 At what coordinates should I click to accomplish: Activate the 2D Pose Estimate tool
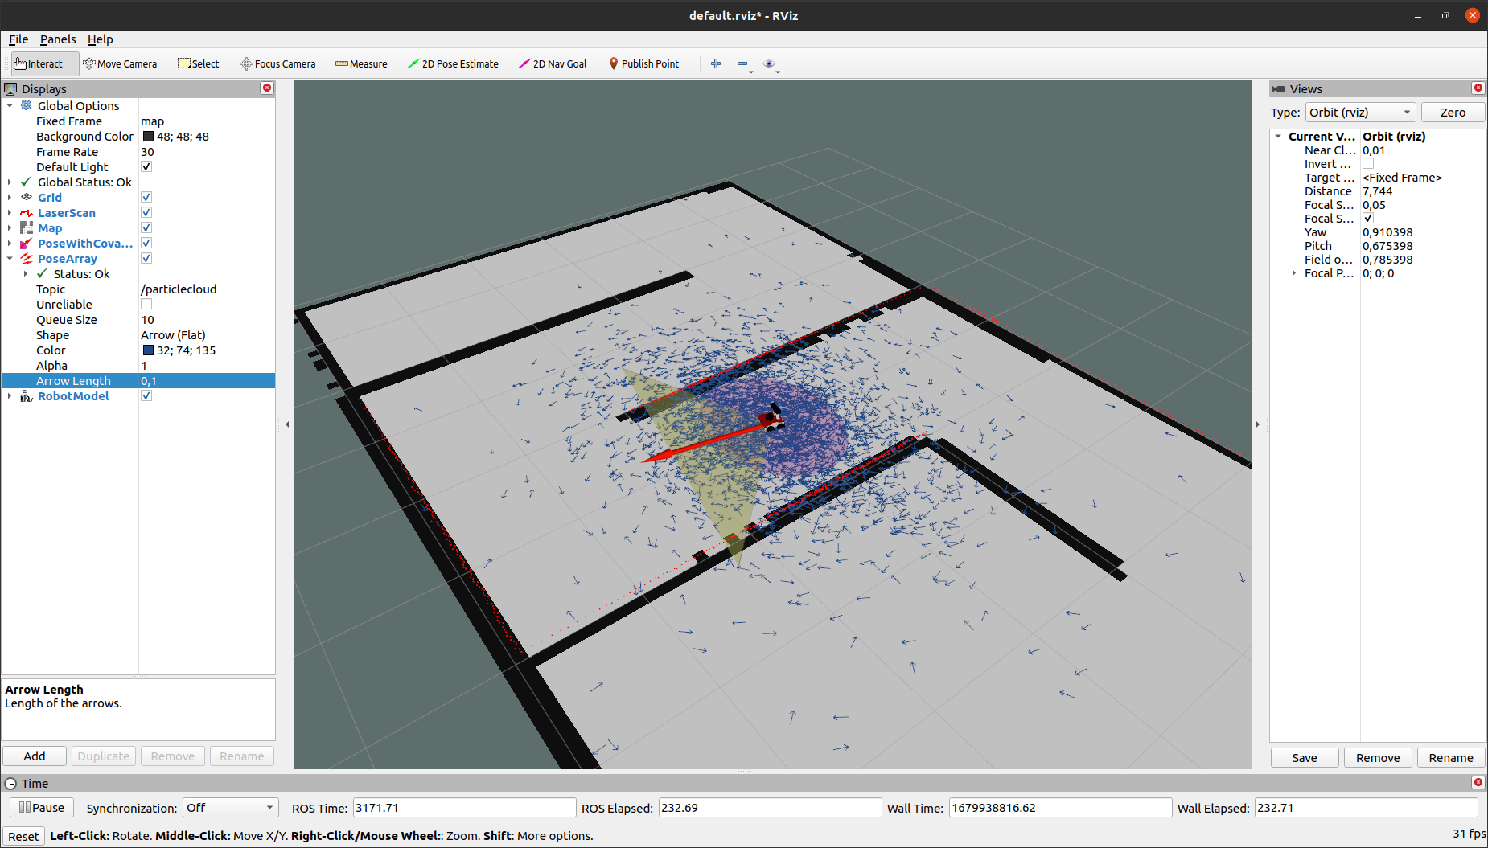453,63
